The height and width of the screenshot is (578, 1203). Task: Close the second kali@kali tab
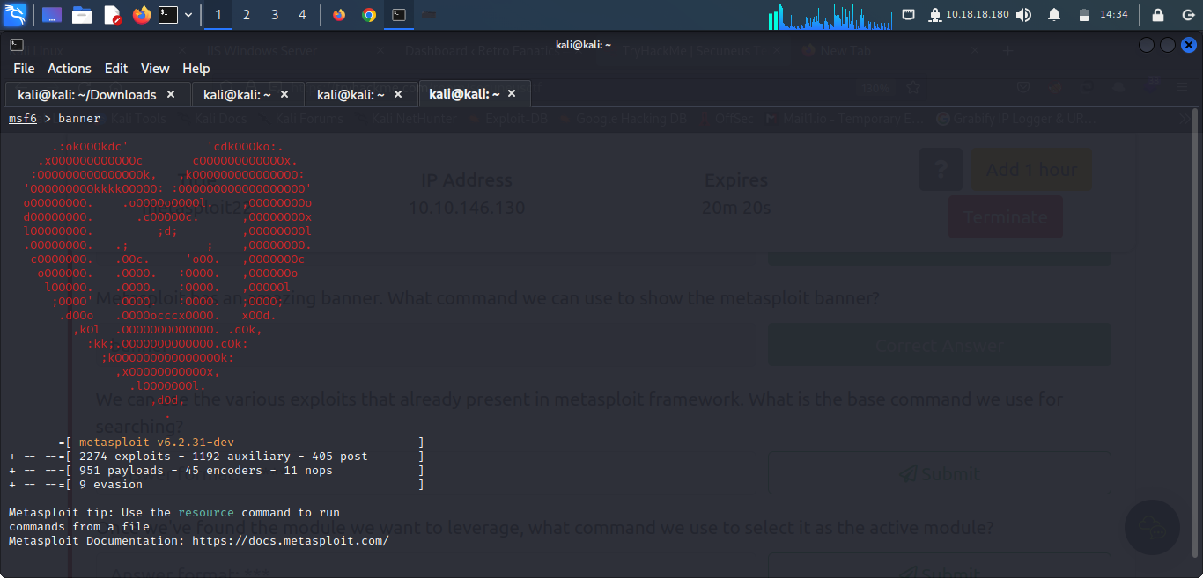(284, 94)
